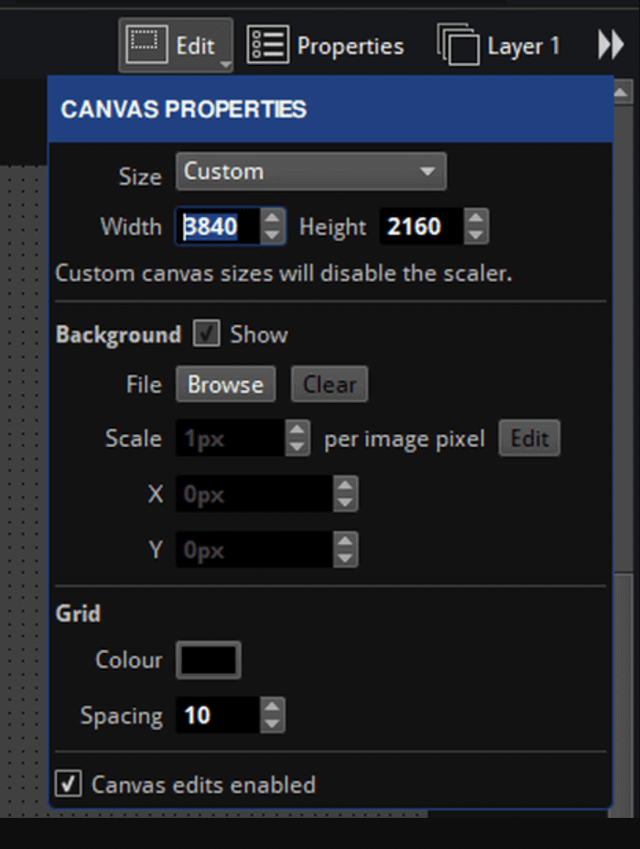
Task: Click the Edit canvas selection icon
Action: [x=146, y=44]
